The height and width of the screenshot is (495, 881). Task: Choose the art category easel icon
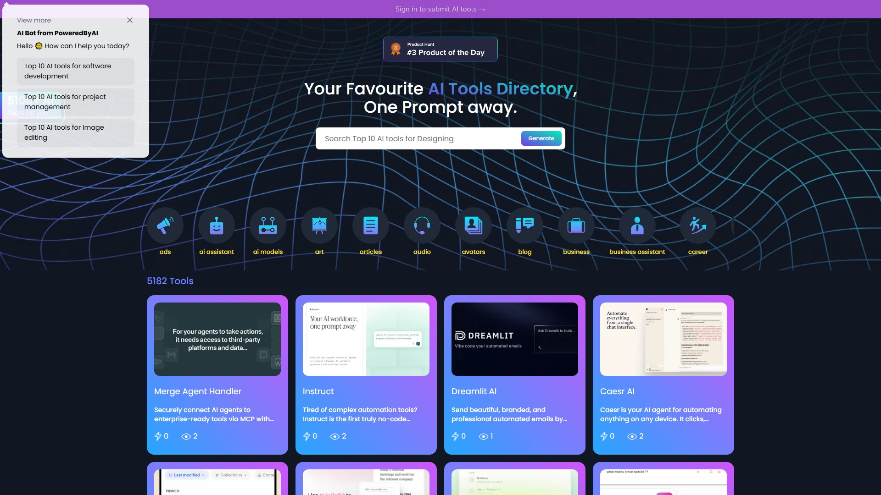tap(319, 225)
